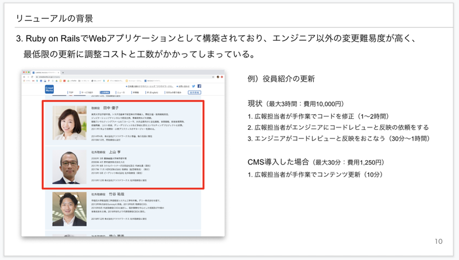Open the TOP navigation menu item
The height and width of the screenshot is (260, 459).
tap(71, 92)
